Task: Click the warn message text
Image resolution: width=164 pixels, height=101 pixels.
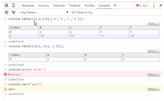Action: pyautogui.click(x=12, y=89)
